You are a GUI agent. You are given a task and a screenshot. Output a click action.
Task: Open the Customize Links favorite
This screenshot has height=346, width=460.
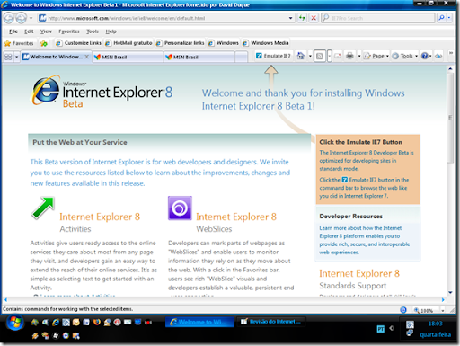pyautogui.click(x=79, y=43)
